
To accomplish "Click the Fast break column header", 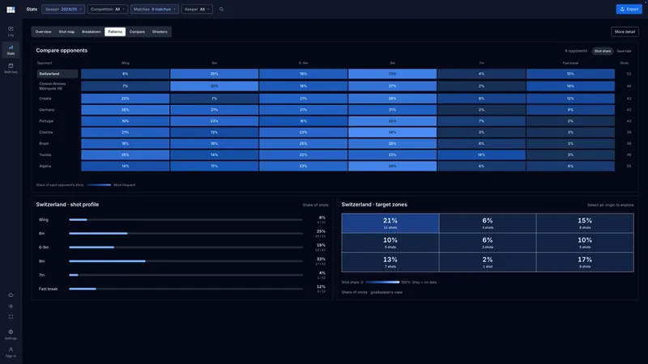I will pos(570,63).
